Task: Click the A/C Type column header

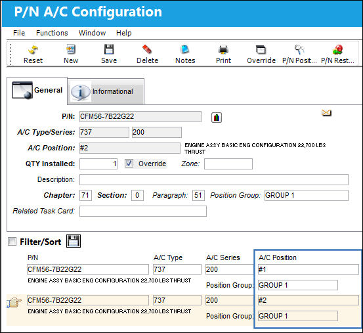Action: pyautogui.click(x=168, y=257)
